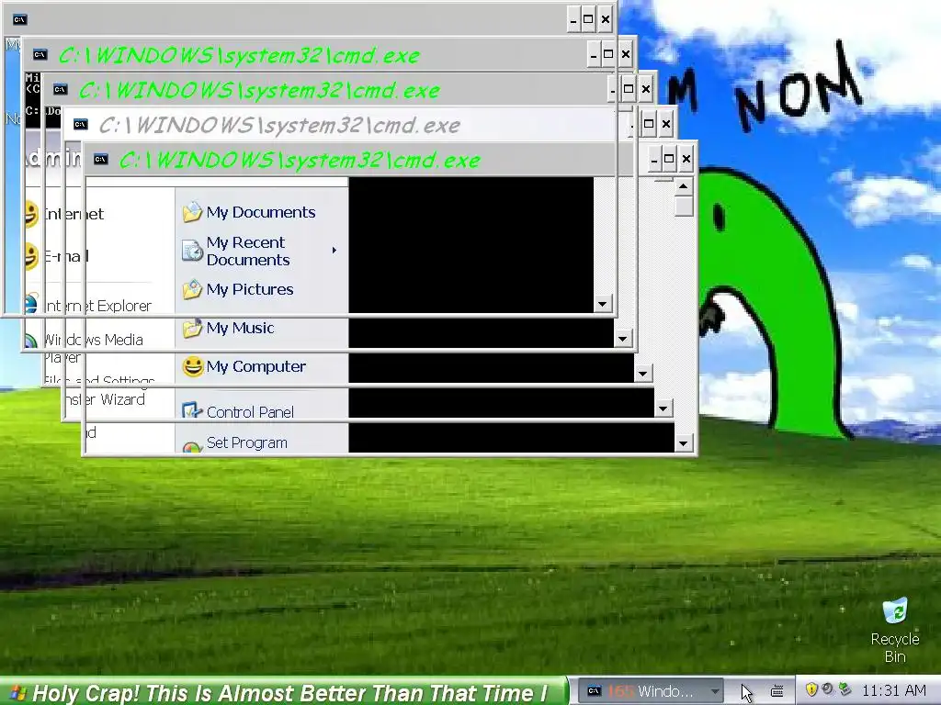This screenshot has height=705, width=941.
Task: Click the keyboard icon on the taskbar
Action: point(777,691)
